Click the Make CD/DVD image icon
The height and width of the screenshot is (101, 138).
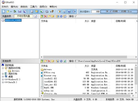32,12
